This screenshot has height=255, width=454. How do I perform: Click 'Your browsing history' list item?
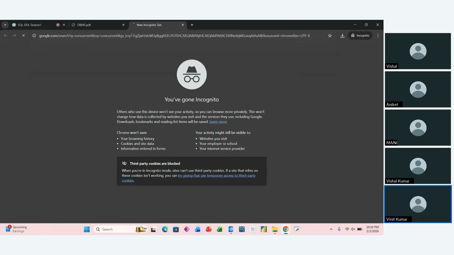tap(138, 138)
